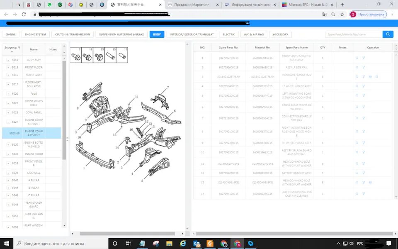
Task: Switch to the ENGINE category tab
Action: 10,34
